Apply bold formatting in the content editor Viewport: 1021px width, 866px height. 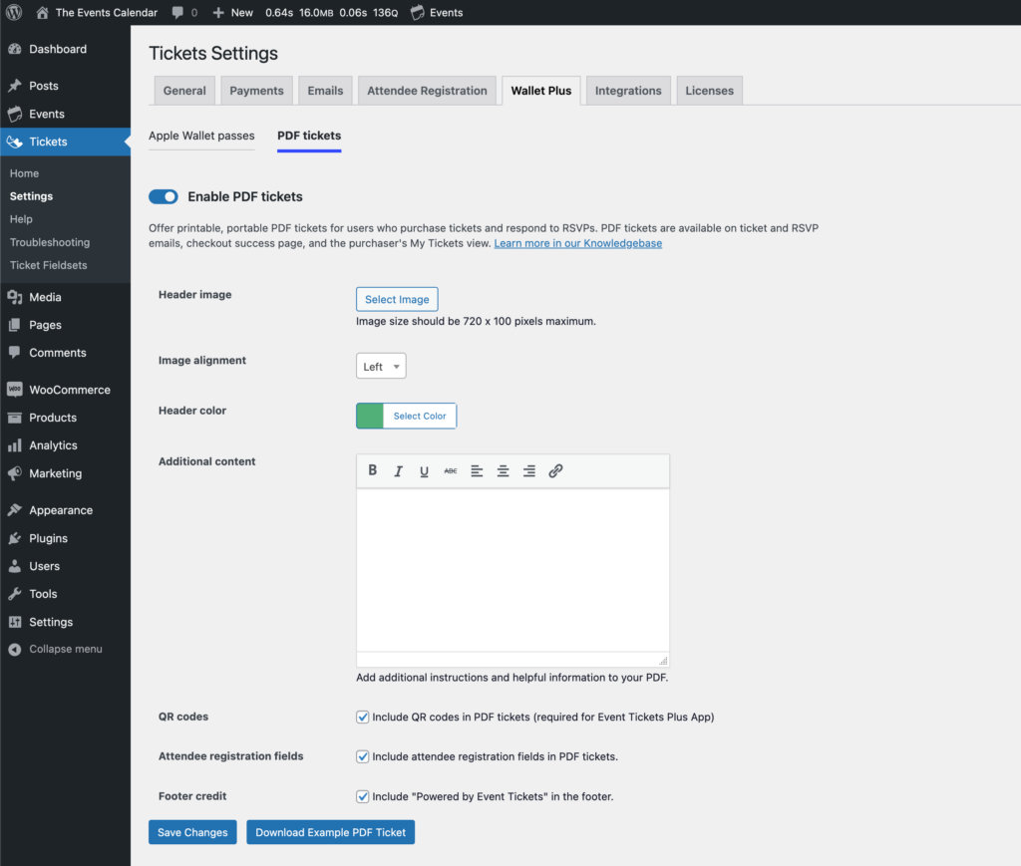tap(372, 470)
